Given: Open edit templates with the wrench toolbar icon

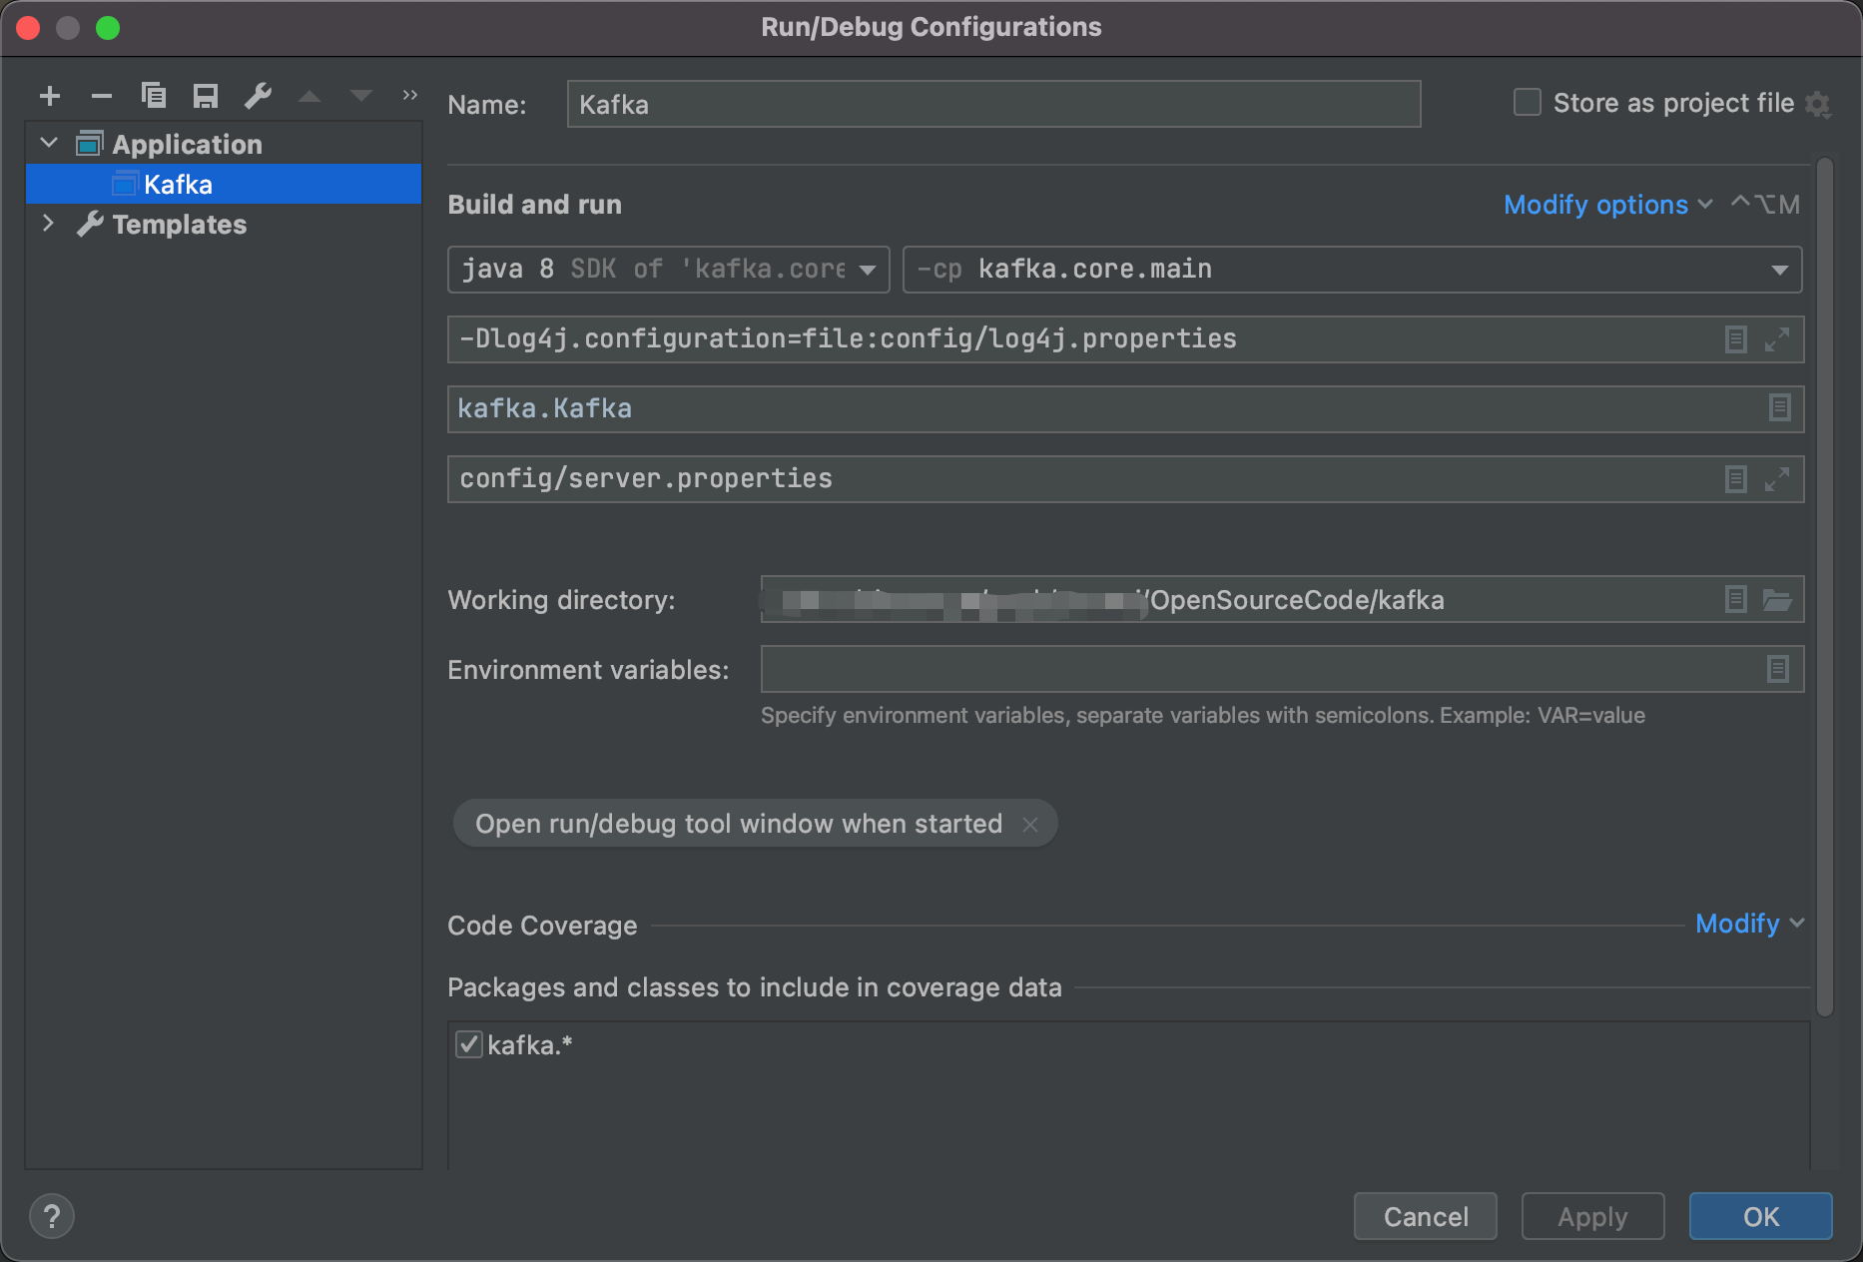Looking at the screenshot, I should coord(258,96).
